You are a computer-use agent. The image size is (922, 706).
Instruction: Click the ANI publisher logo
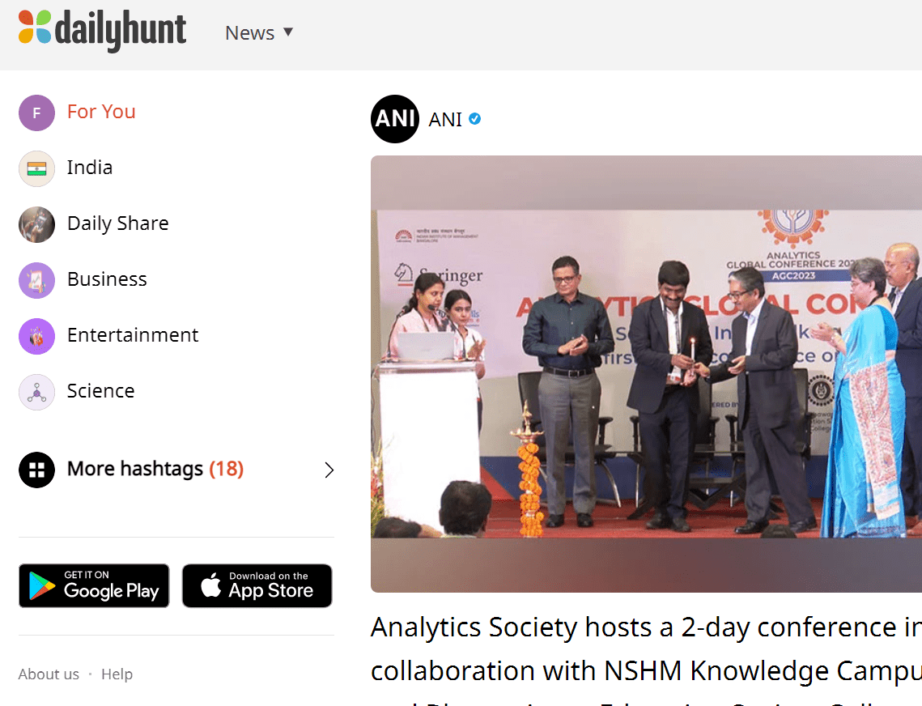[x=394, y=119]
